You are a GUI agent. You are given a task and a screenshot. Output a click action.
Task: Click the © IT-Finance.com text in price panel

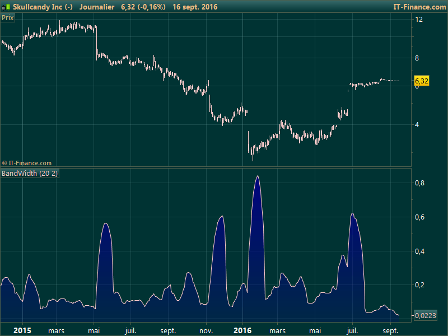click(27, 163)
